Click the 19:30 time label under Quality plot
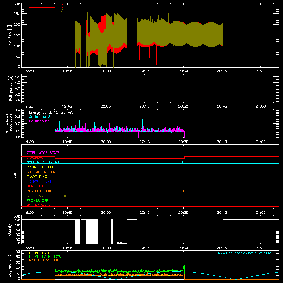The height and width of the screenshot is (283, 283). click(x=29, y=248)
